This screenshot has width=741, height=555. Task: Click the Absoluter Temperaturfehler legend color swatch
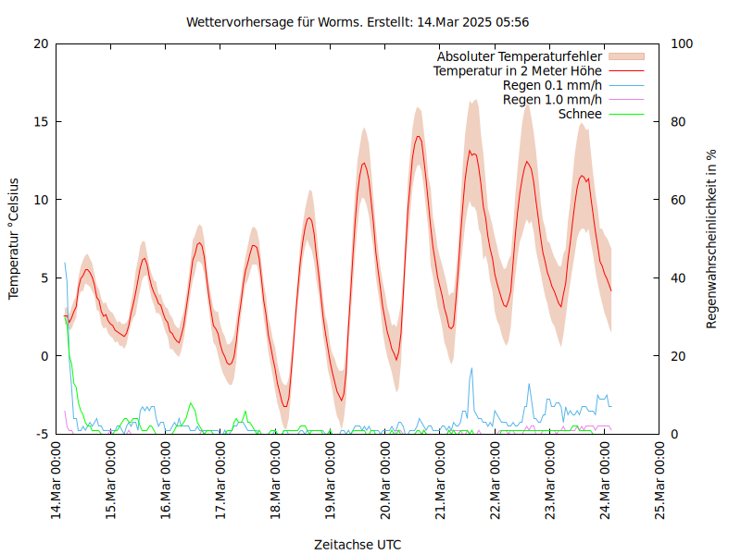[x=625, y=56]
